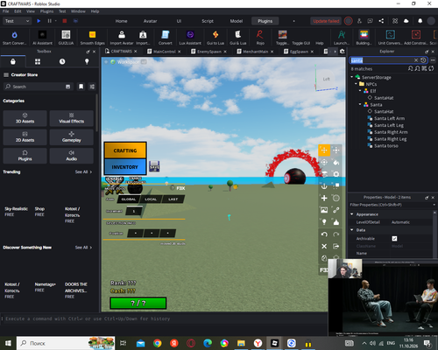Open the Test mode dropdown
438x350 pixels.
[x=17, y=21]
